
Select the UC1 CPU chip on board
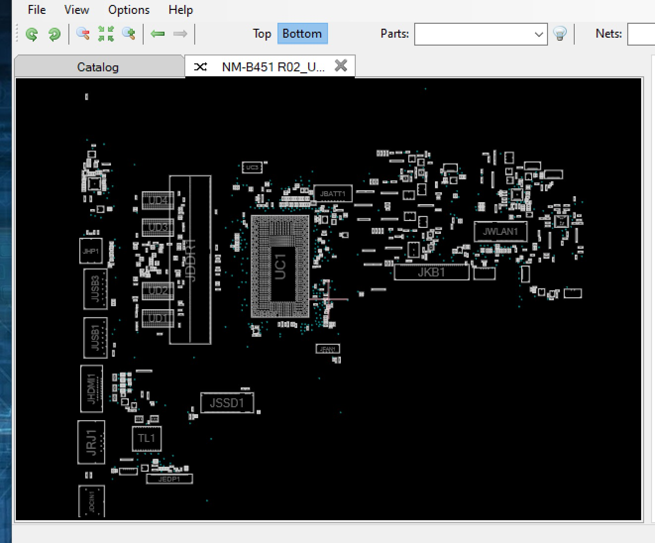[280, 267]
